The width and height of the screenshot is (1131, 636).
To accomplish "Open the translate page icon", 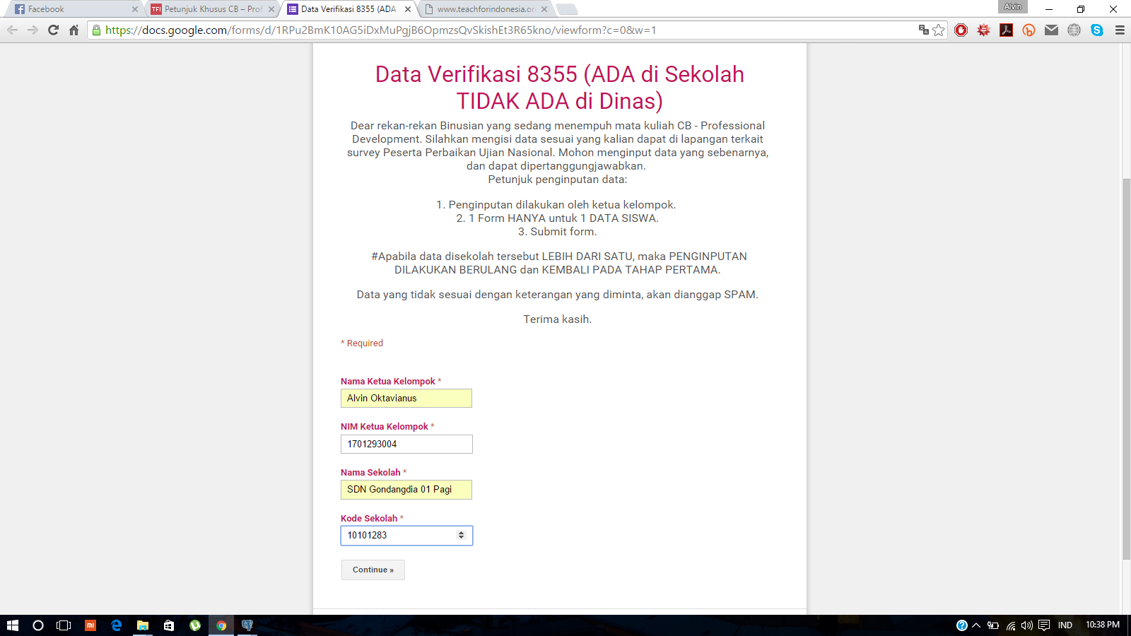I will 923,30.
